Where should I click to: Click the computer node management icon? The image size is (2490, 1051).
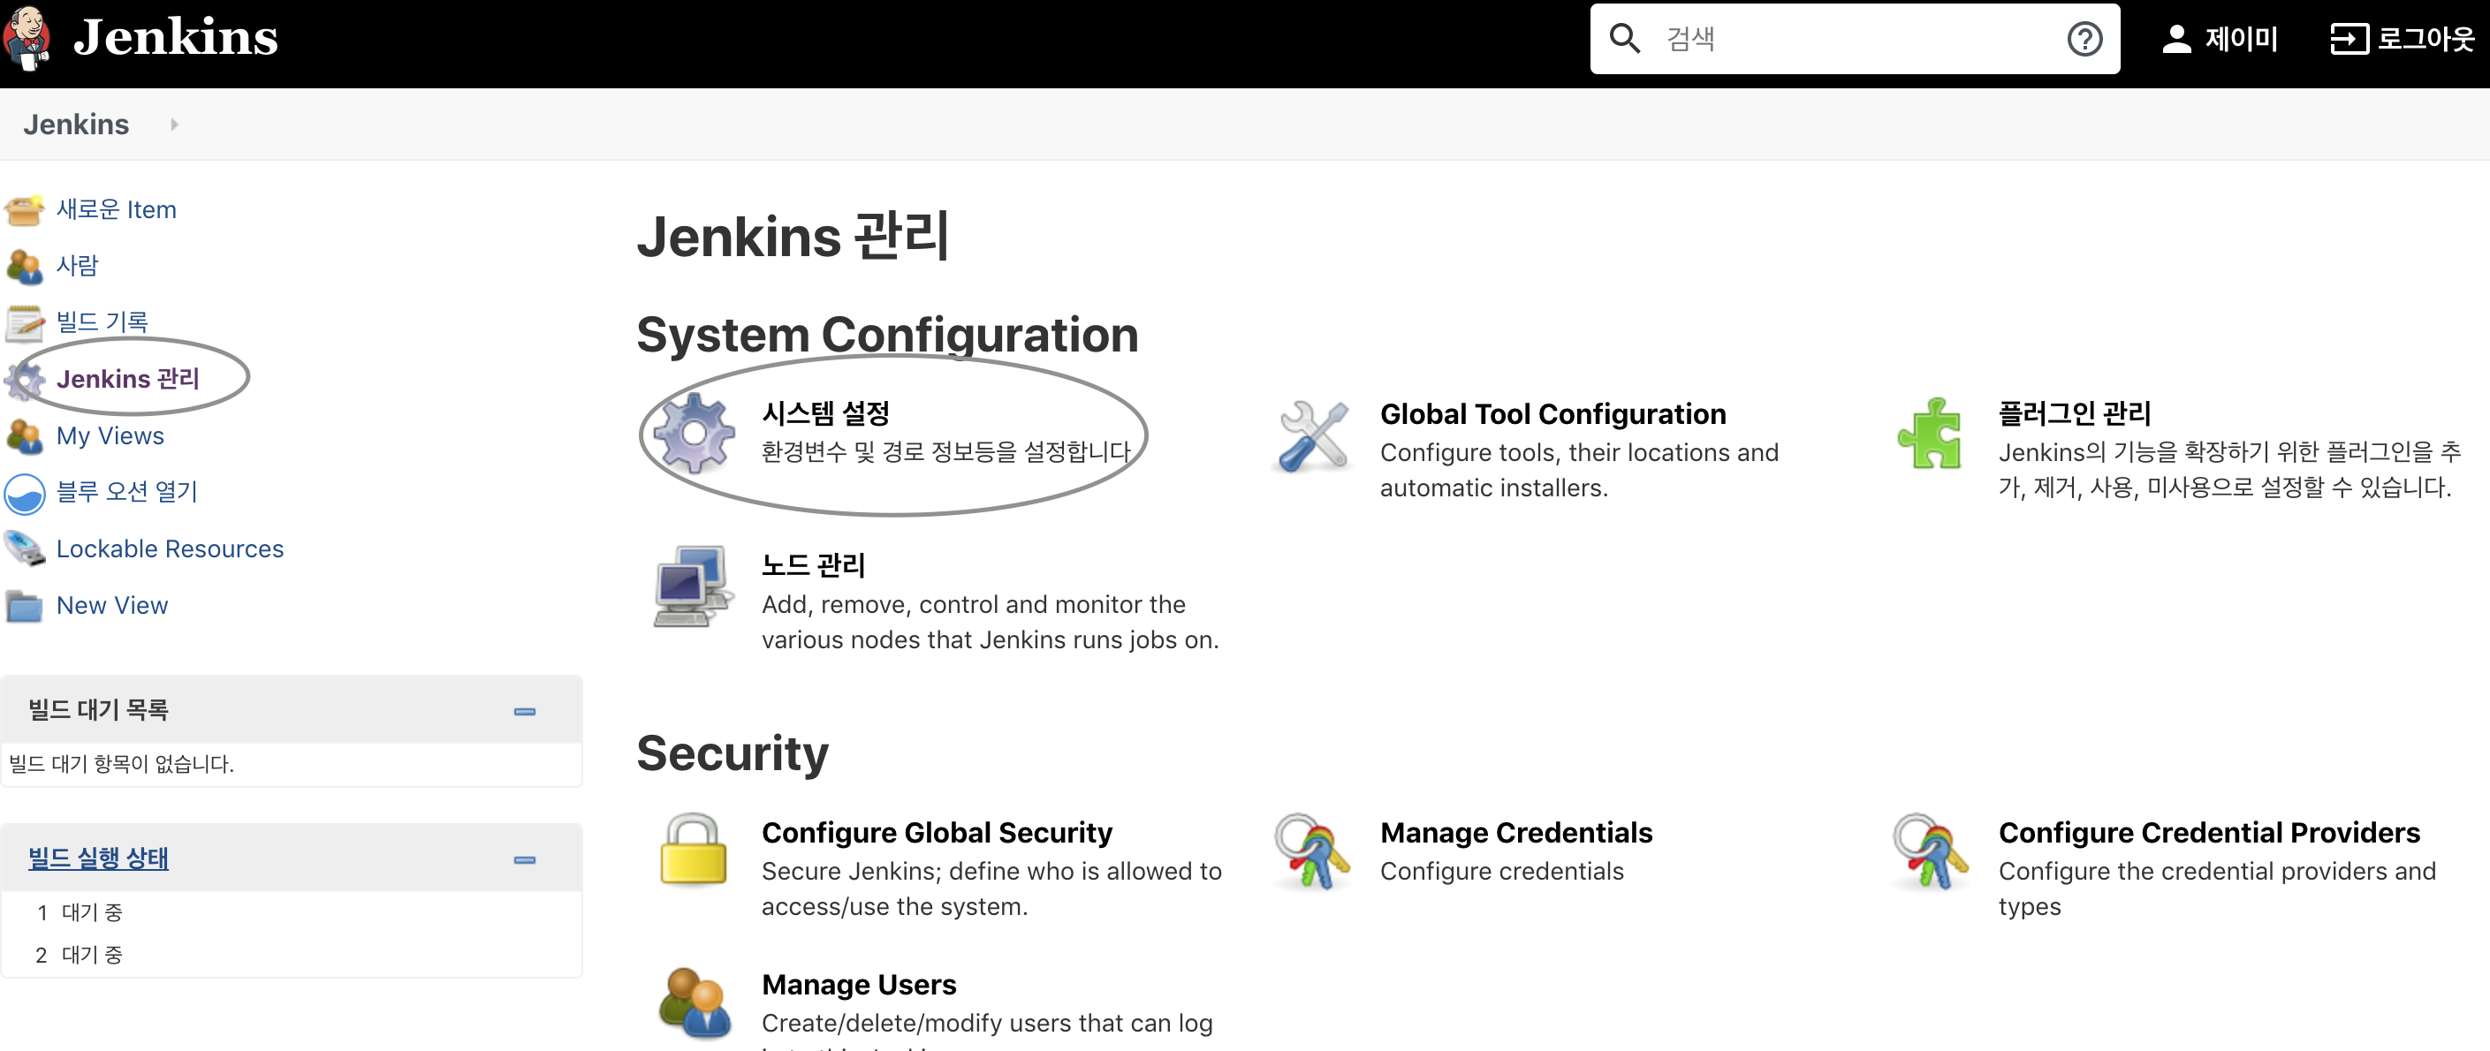693,586
